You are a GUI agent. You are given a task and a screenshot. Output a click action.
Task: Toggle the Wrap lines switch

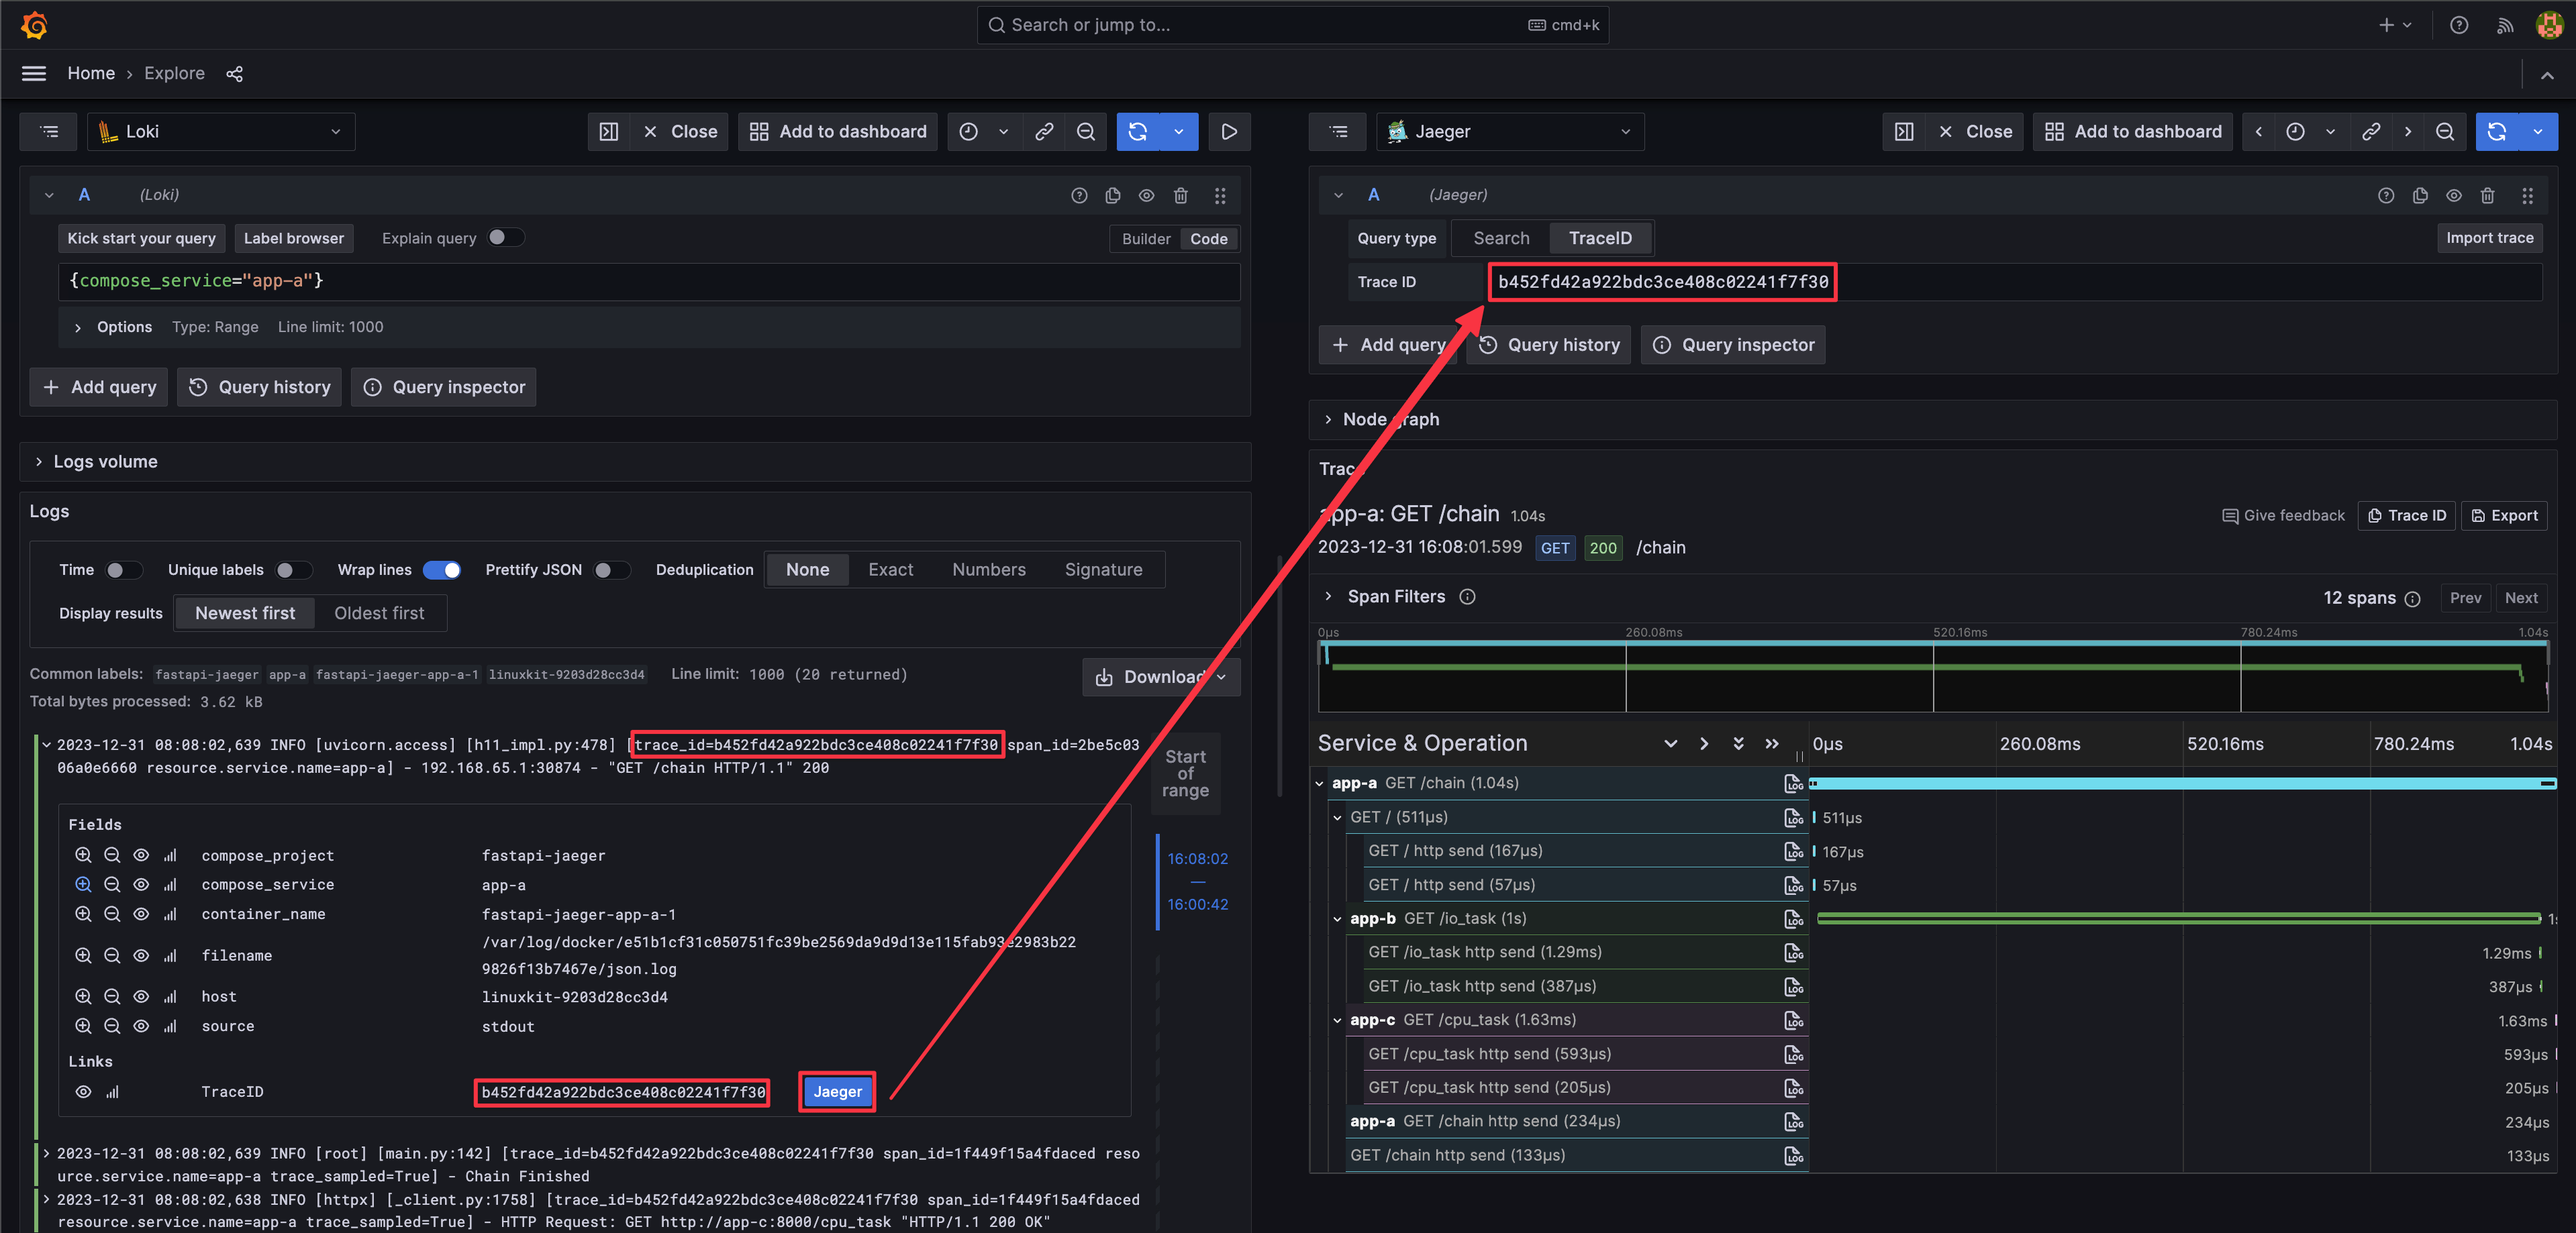441,570
